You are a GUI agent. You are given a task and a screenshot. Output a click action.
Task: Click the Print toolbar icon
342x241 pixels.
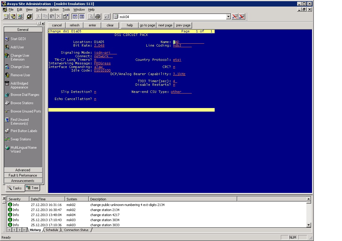tap(98, 17)
